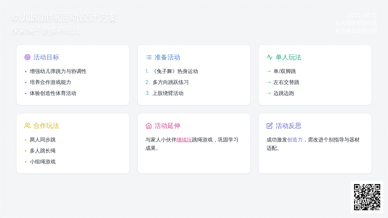Click the QR code image
This screenshot has width=388, height=218.
pos(367,197)
